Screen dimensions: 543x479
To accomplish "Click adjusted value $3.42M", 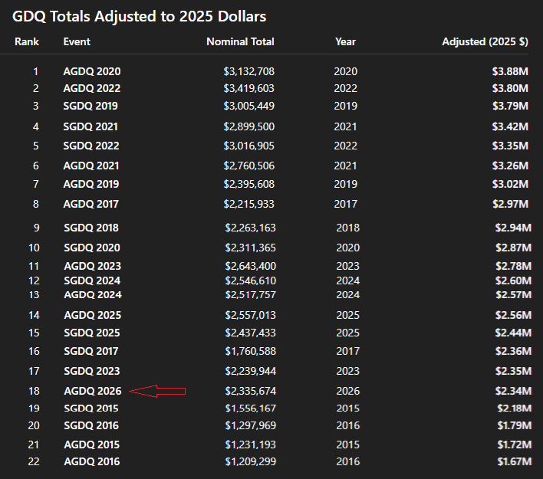I will coord(511,126).
